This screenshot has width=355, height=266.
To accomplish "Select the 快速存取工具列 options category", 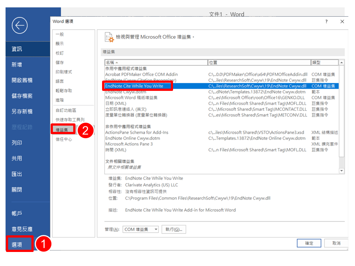I will point(73,120).
